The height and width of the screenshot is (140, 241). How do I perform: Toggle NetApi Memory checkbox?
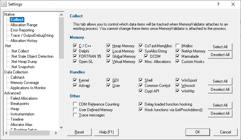coord(178,51)
